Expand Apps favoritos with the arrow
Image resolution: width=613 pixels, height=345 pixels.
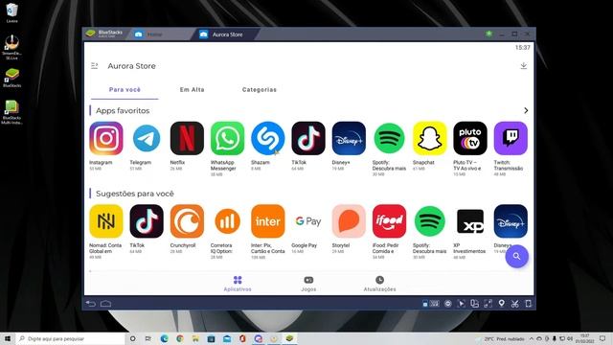pos(526,111)
